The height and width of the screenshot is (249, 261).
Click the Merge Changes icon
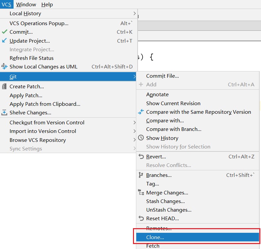pyautogui.click(x=141, y=192)
